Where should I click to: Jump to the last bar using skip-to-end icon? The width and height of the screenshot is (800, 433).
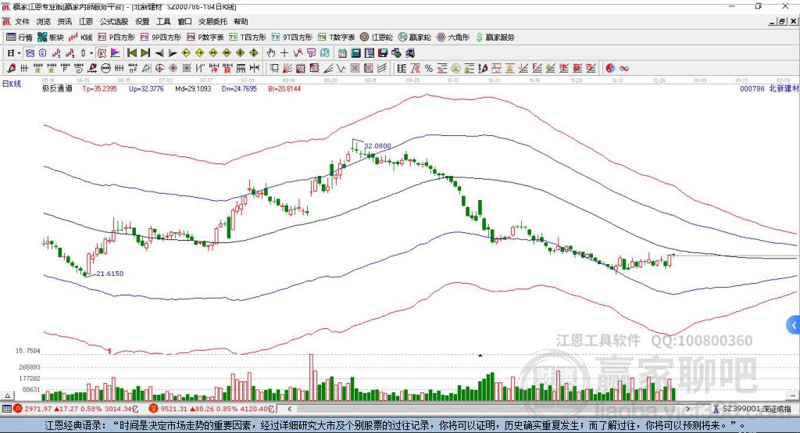pos(145,53)
